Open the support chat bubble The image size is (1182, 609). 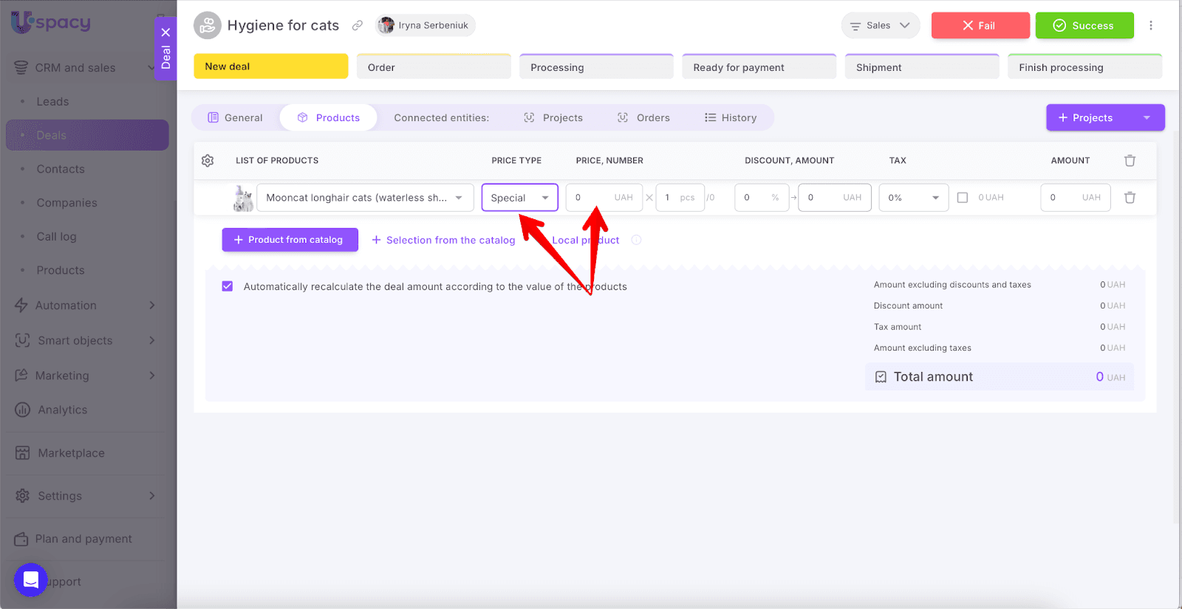pyautogui.click(x=30, y=580)
